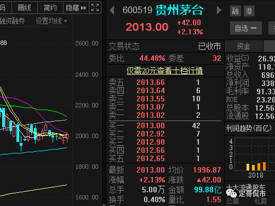Switch to 简约 simple view
This screenshot has width=275, height=206.
click(x=50, y=8)
